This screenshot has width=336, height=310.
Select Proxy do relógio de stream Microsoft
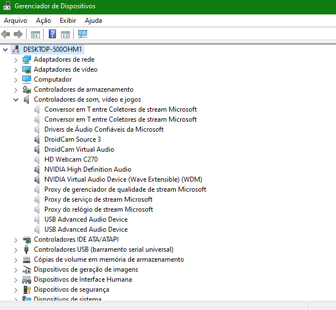(99, 209)
